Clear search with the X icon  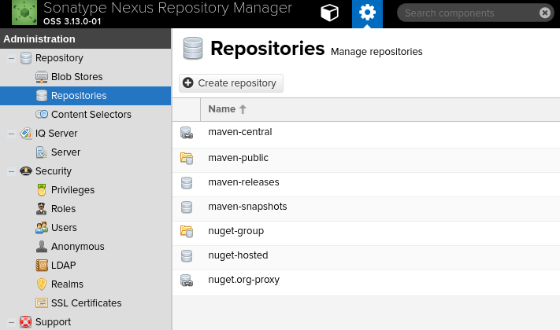coord(545,13)
